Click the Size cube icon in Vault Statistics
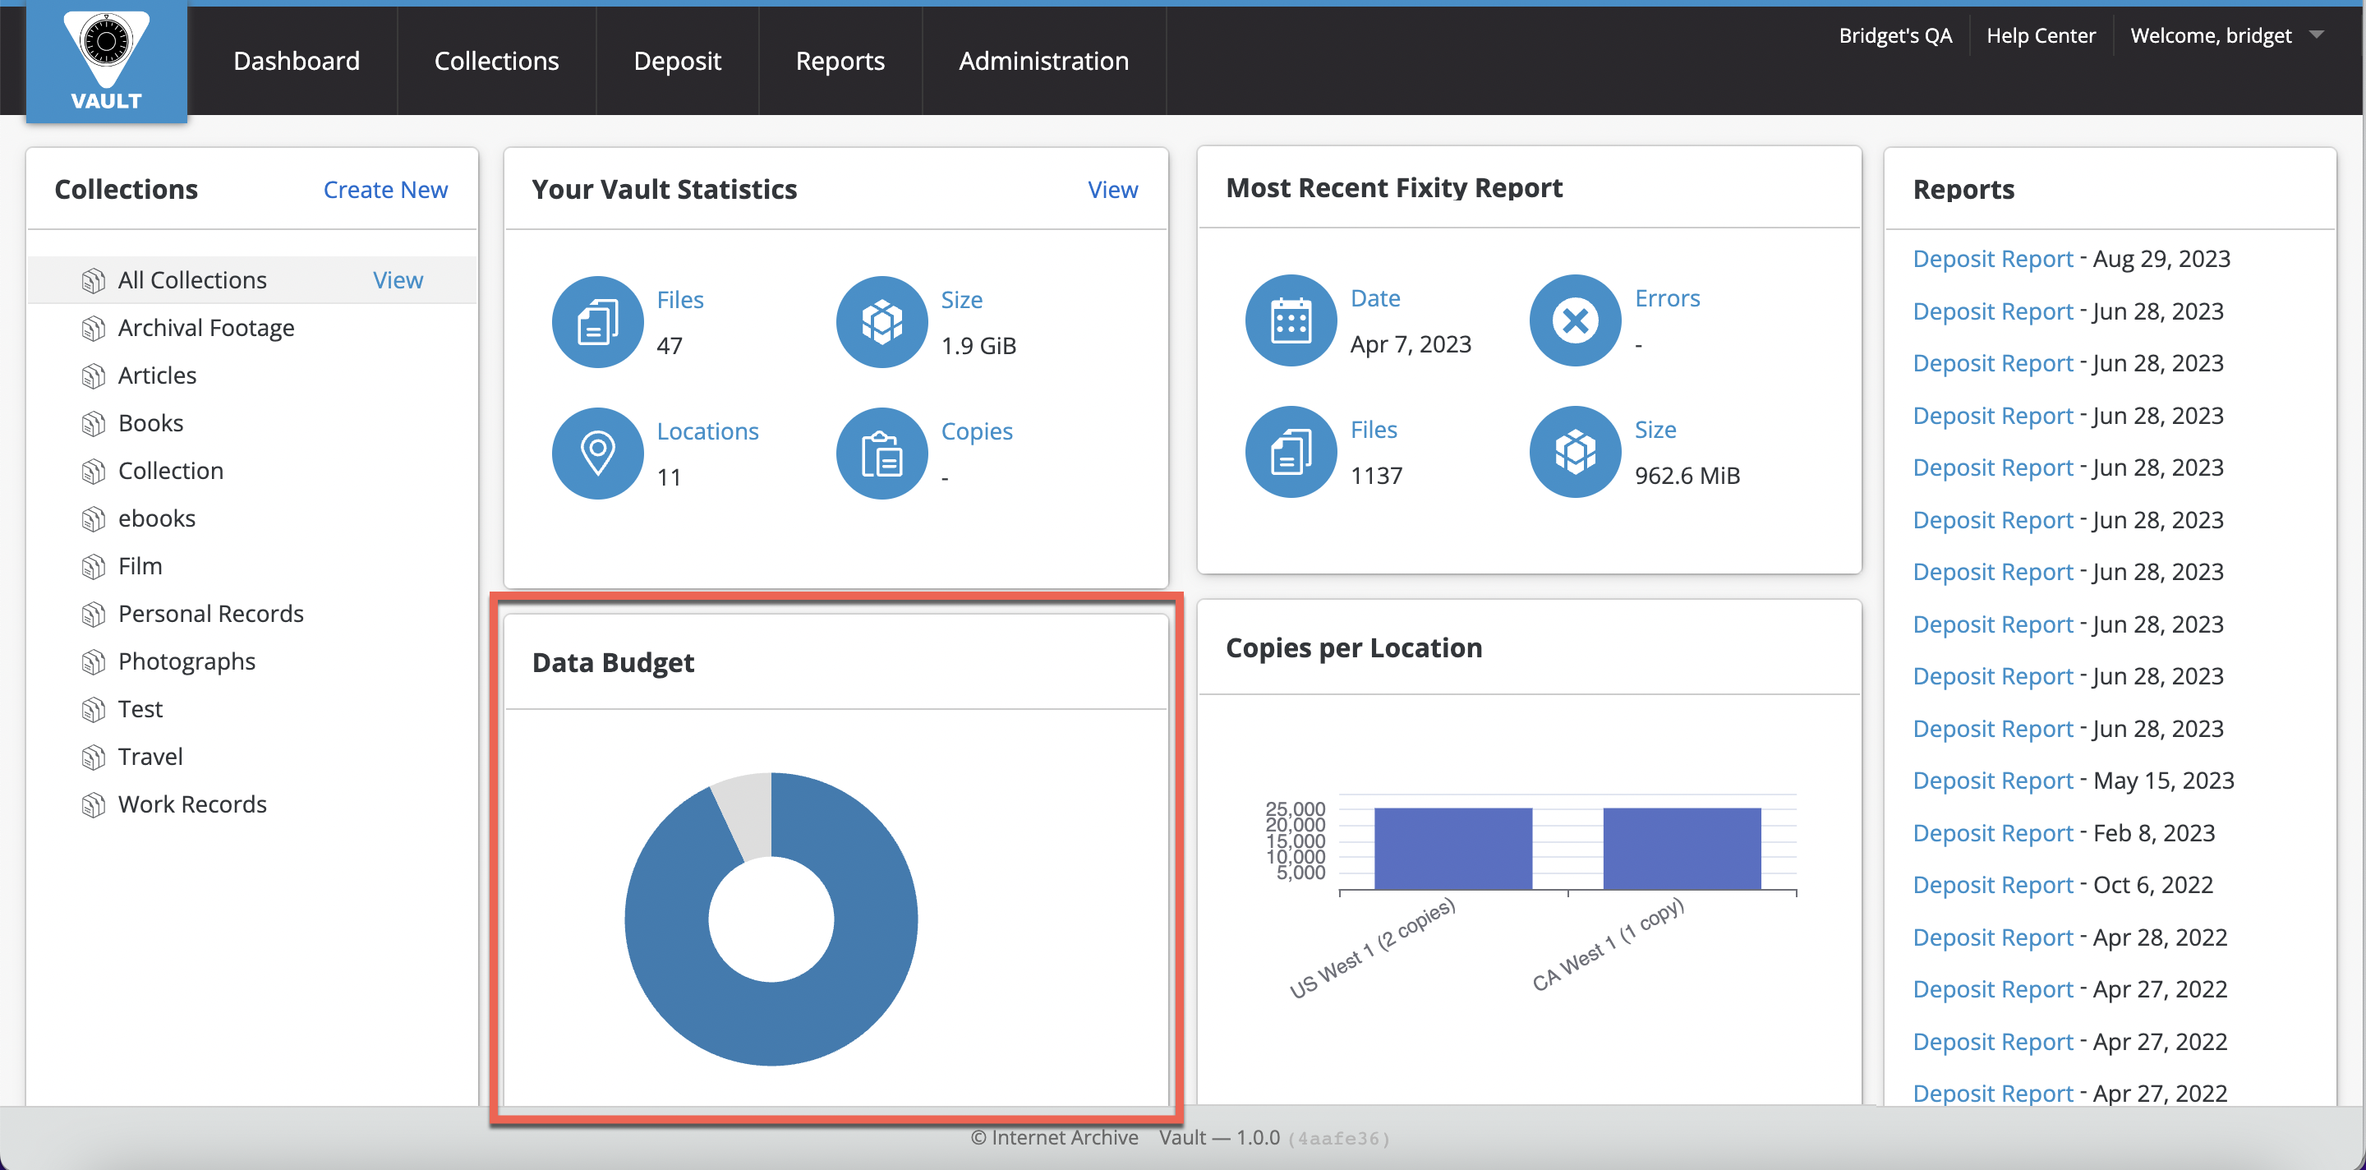 881,321
